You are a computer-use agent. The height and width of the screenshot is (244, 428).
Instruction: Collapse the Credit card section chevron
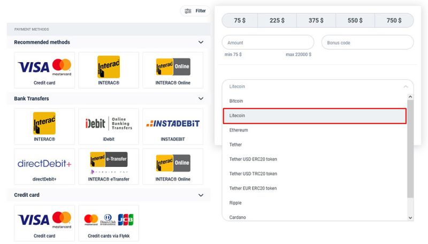[201, 195]
